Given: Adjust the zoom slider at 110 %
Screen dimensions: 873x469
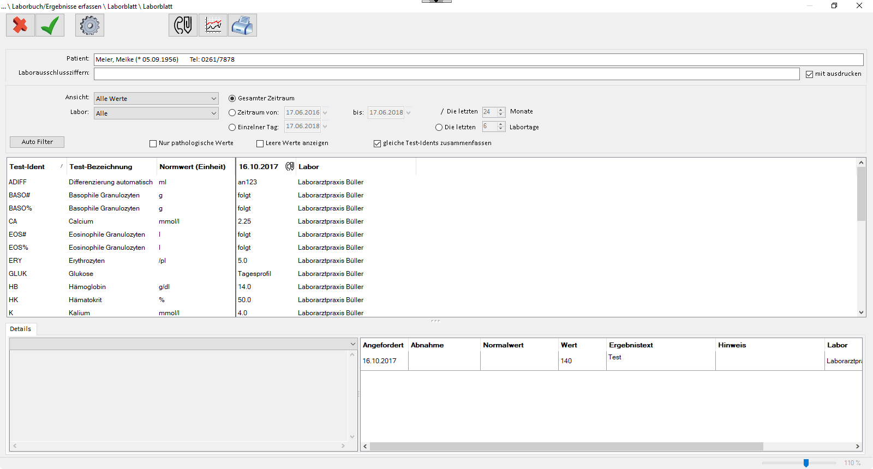Looking at the screenshot, I should pos(806,463).
